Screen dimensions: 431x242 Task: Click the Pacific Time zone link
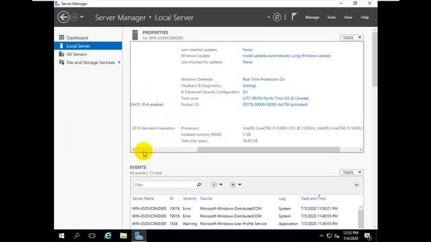pyautogui.click(x=275, y=98)
